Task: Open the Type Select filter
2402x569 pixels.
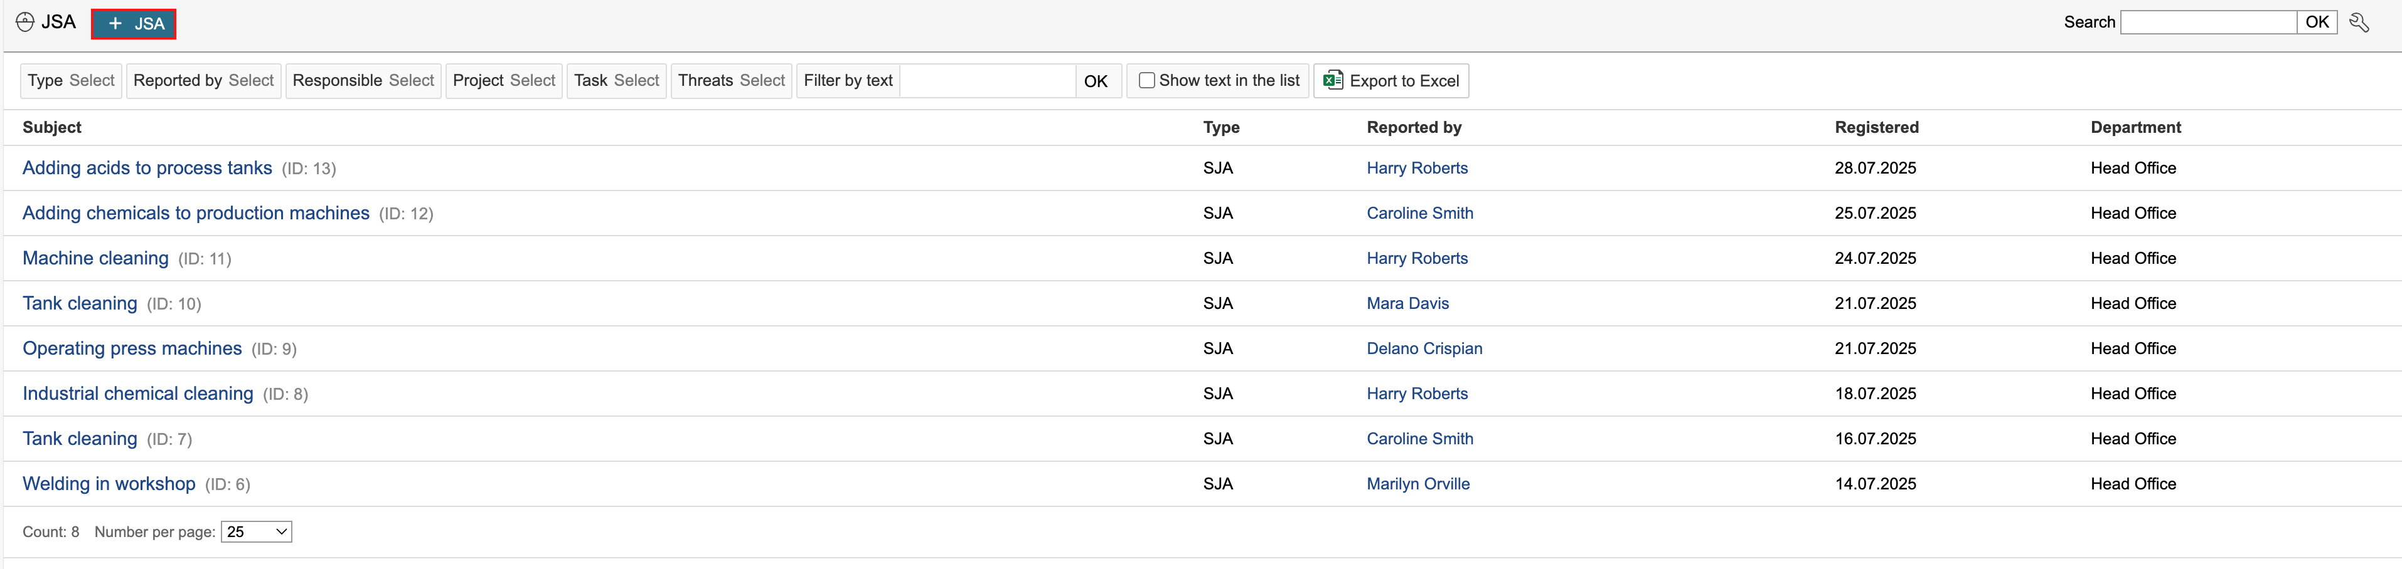Action: (71, 80)
